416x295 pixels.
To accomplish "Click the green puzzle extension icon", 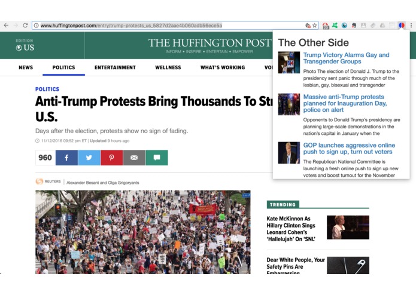I will coord(335,26).
